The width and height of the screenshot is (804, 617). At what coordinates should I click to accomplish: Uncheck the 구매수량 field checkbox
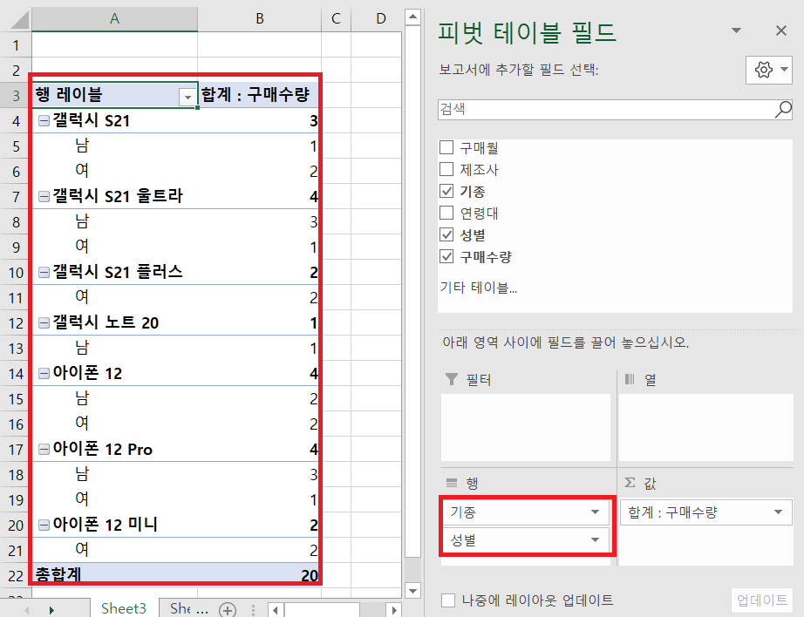click(446, 256)
